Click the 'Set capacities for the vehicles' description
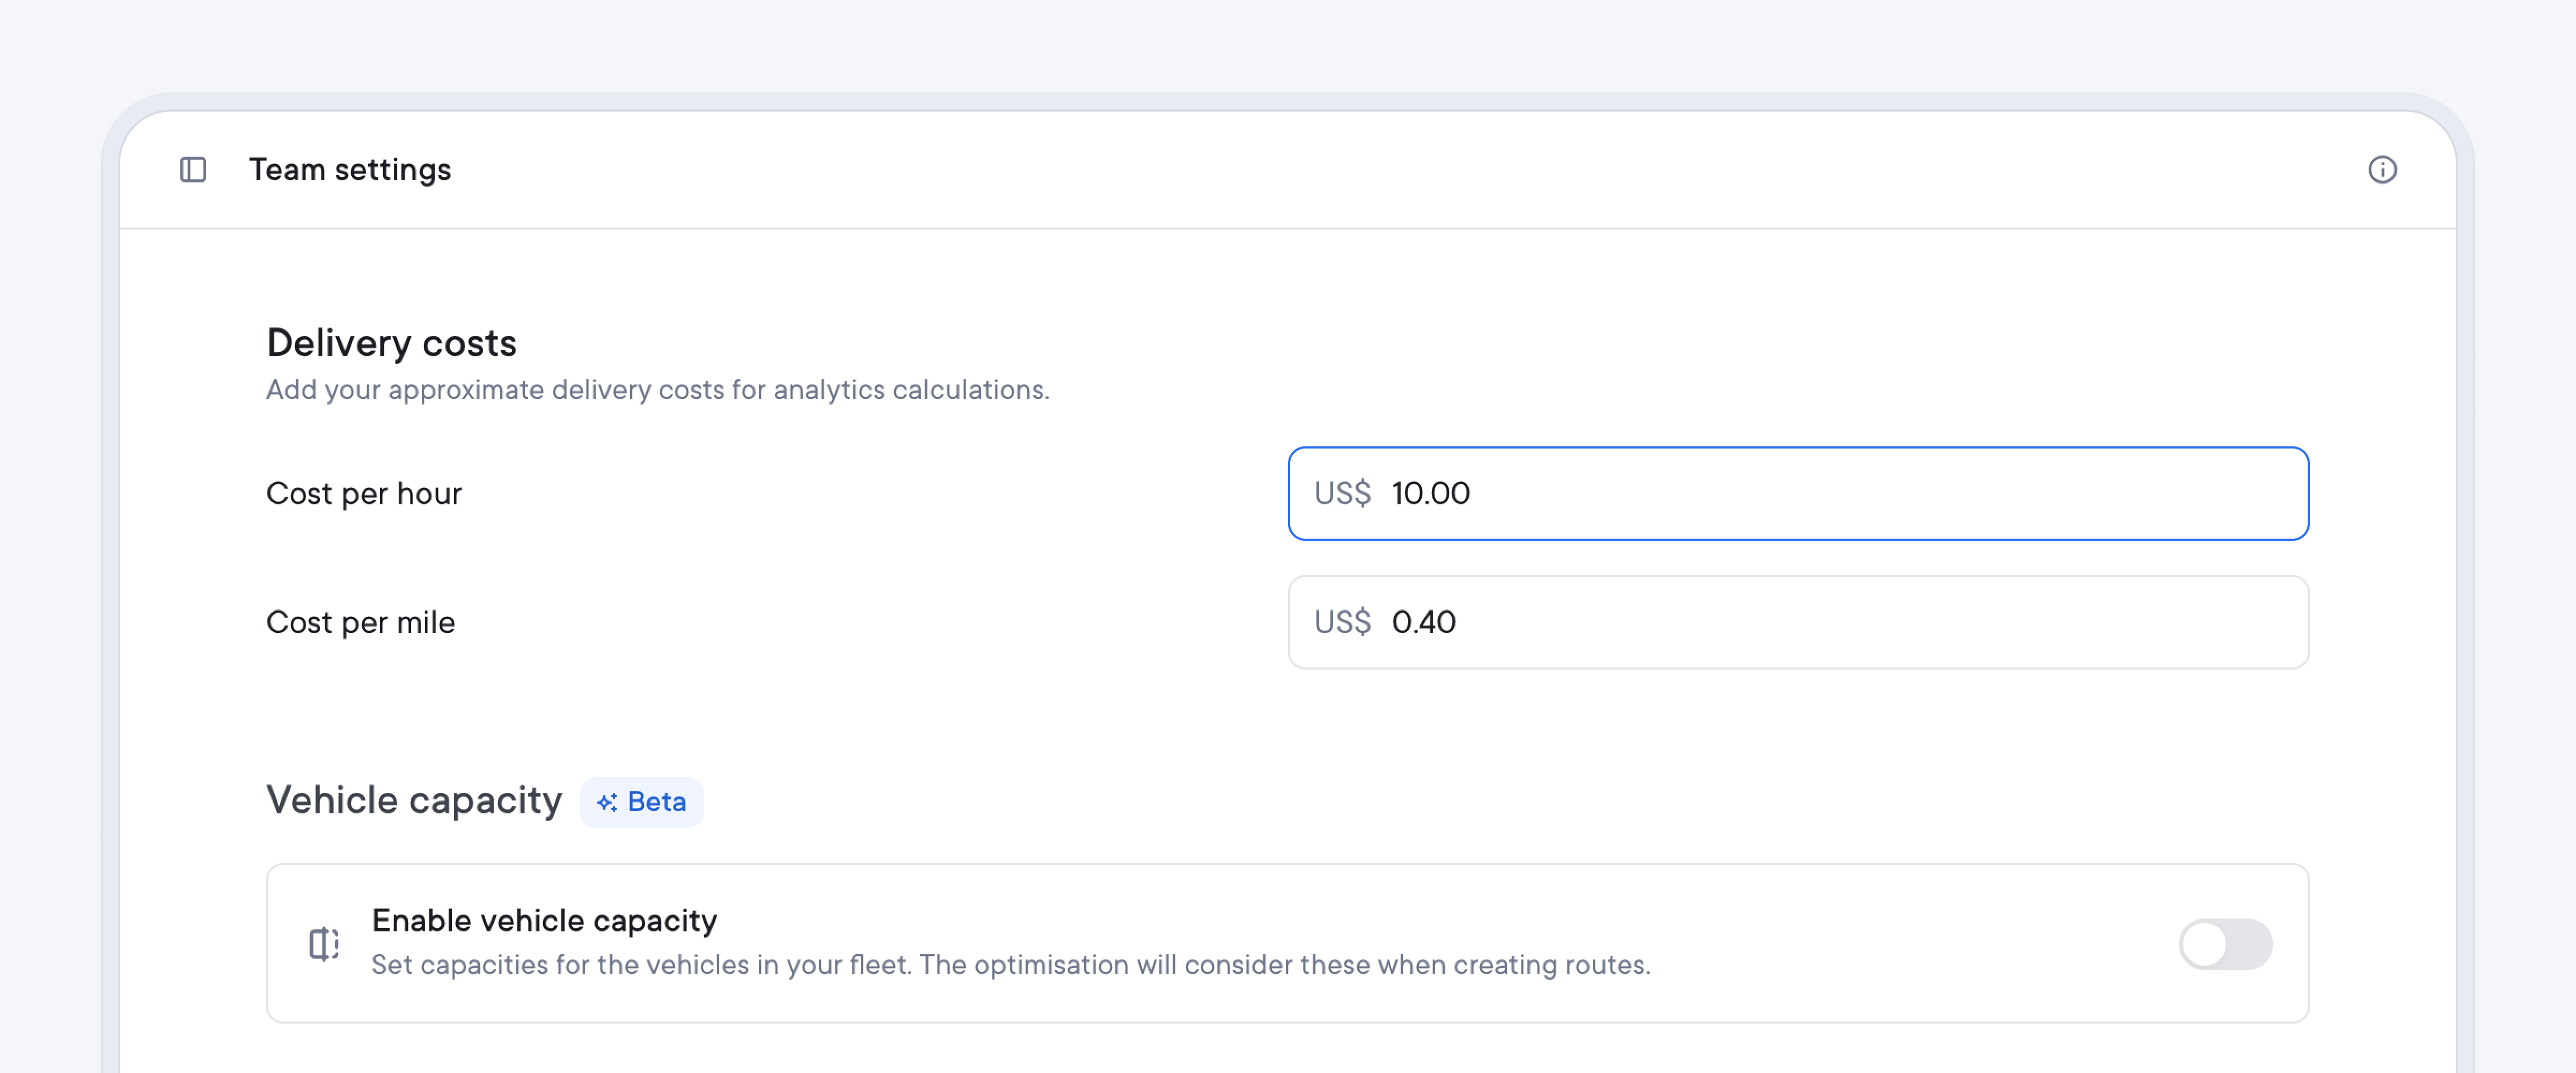 [x=1010, y=964]
